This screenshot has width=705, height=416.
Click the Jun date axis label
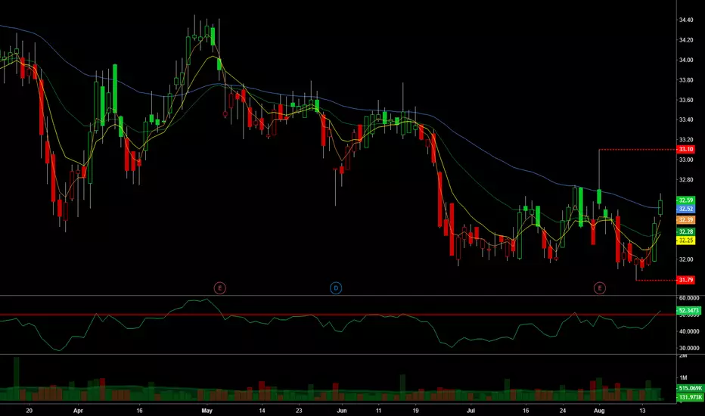(x=342, y=411)
